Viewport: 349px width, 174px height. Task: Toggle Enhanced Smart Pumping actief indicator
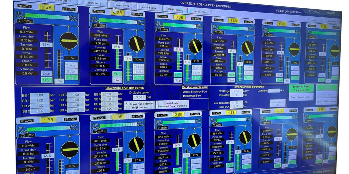coord(301,88)
